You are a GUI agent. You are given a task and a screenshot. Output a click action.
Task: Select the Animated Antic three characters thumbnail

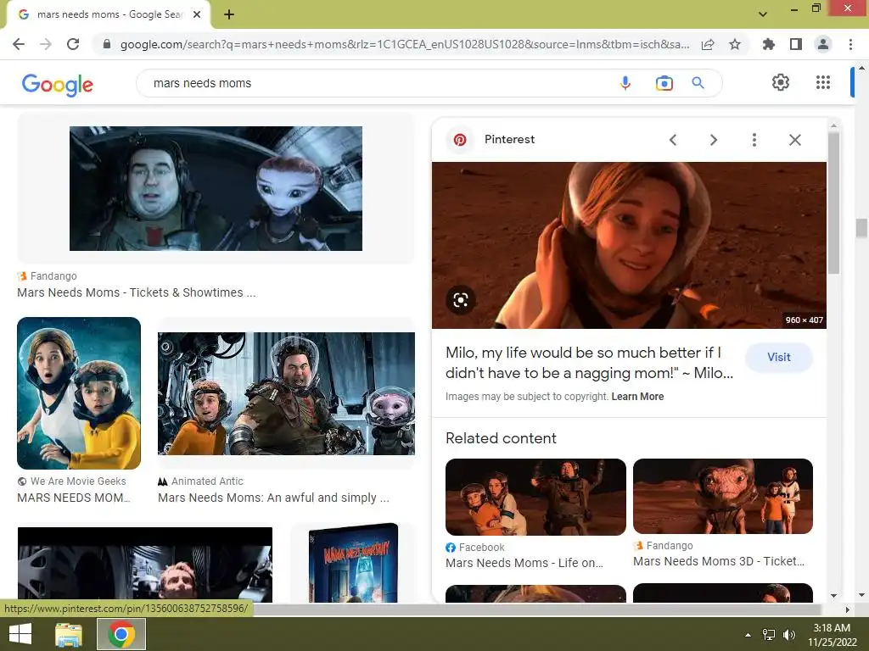coord(286,393)
